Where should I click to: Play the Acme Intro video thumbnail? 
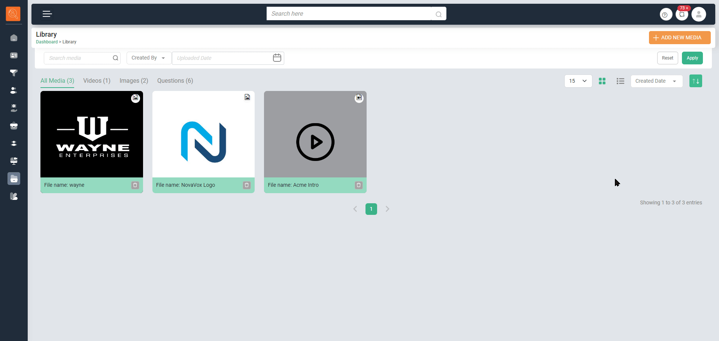[315, 142]
